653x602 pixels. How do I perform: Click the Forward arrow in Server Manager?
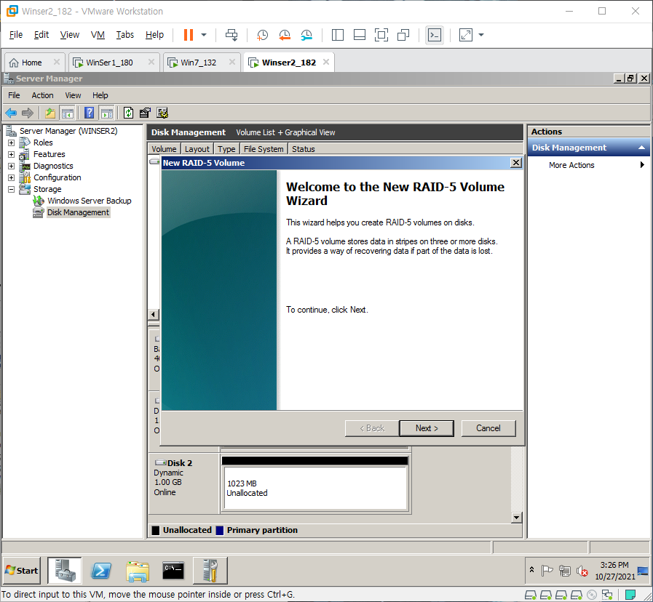28,113
